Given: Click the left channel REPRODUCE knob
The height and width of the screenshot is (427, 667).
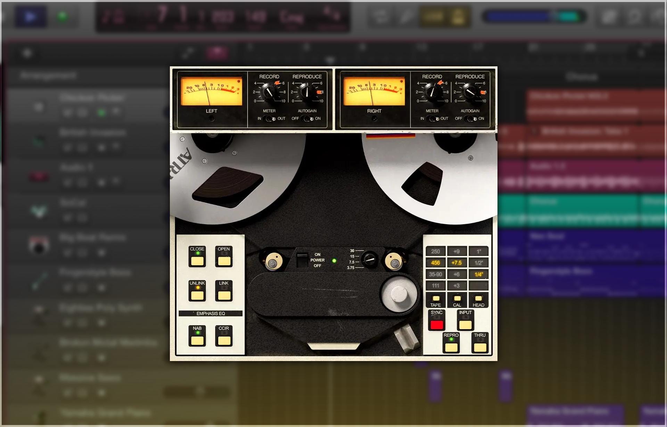Looking at the screenshot, I should [307, 92].
